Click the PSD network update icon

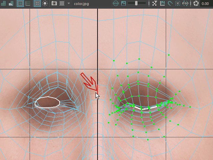[185, 4]
